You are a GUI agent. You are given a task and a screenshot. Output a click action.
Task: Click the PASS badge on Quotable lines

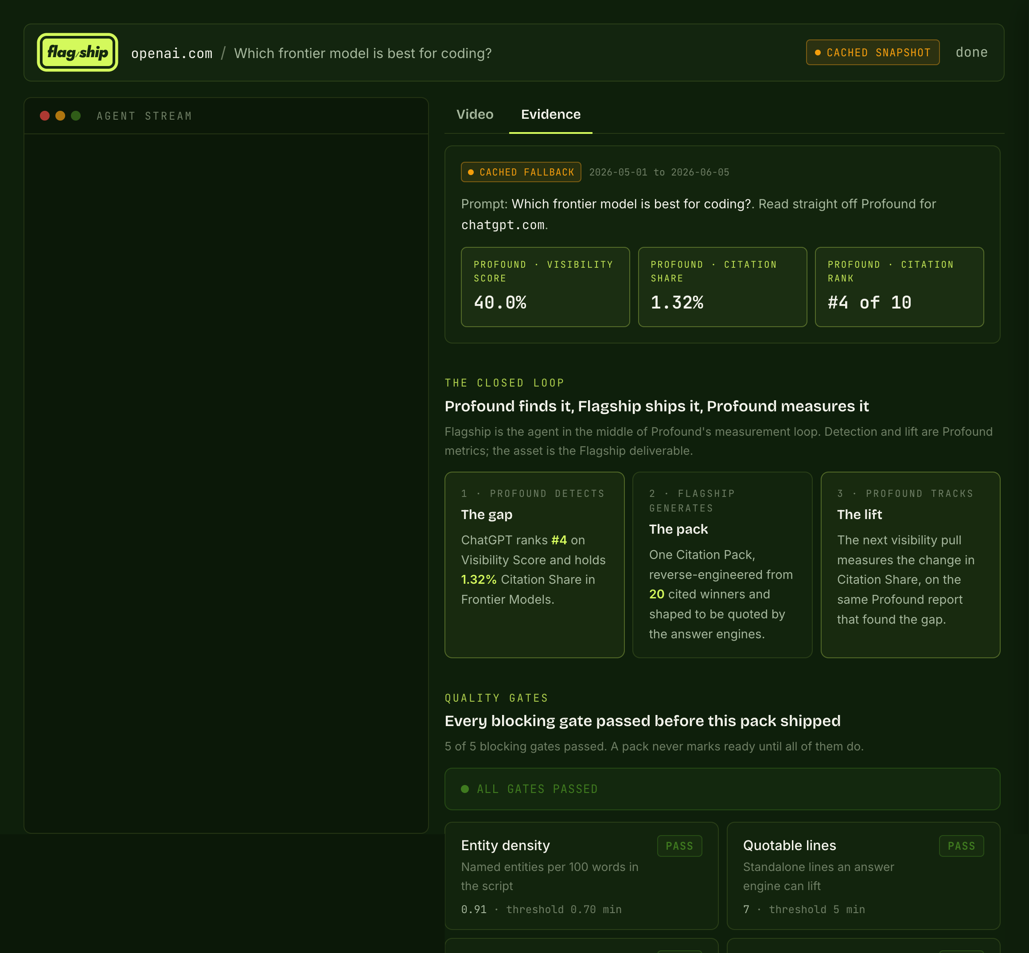pos(962,846)
